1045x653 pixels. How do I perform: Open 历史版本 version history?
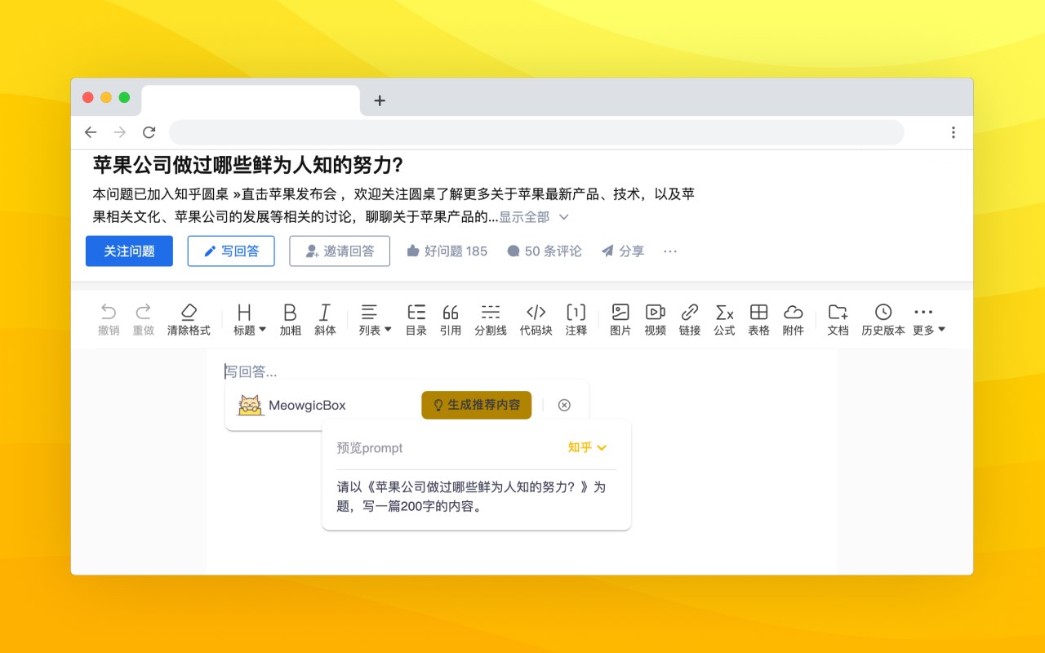pyautogui.click(x=883, y=319)
